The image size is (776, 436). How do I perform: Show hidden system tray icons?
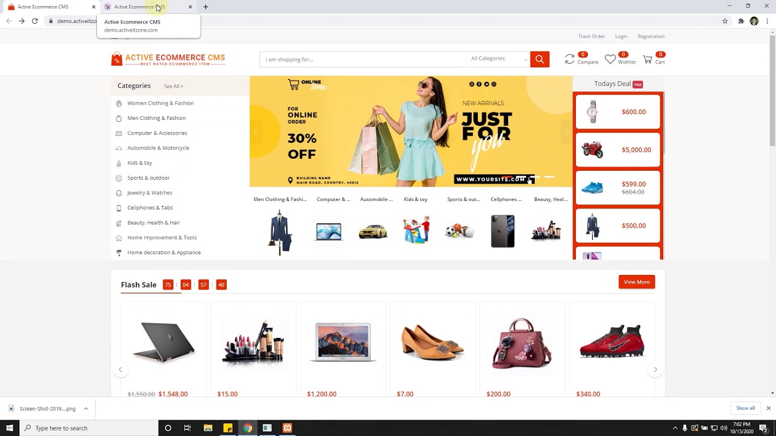pyautogui.click(x=675, y=428)
